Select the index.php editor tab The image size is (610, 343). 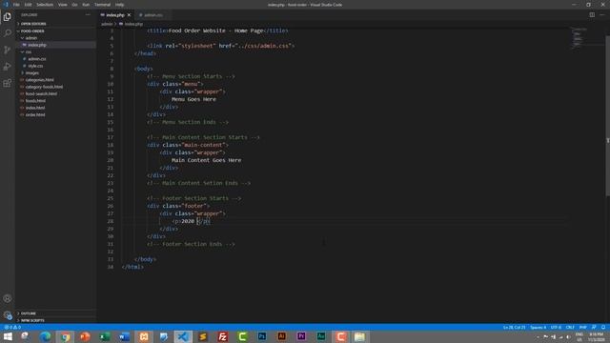115,15
